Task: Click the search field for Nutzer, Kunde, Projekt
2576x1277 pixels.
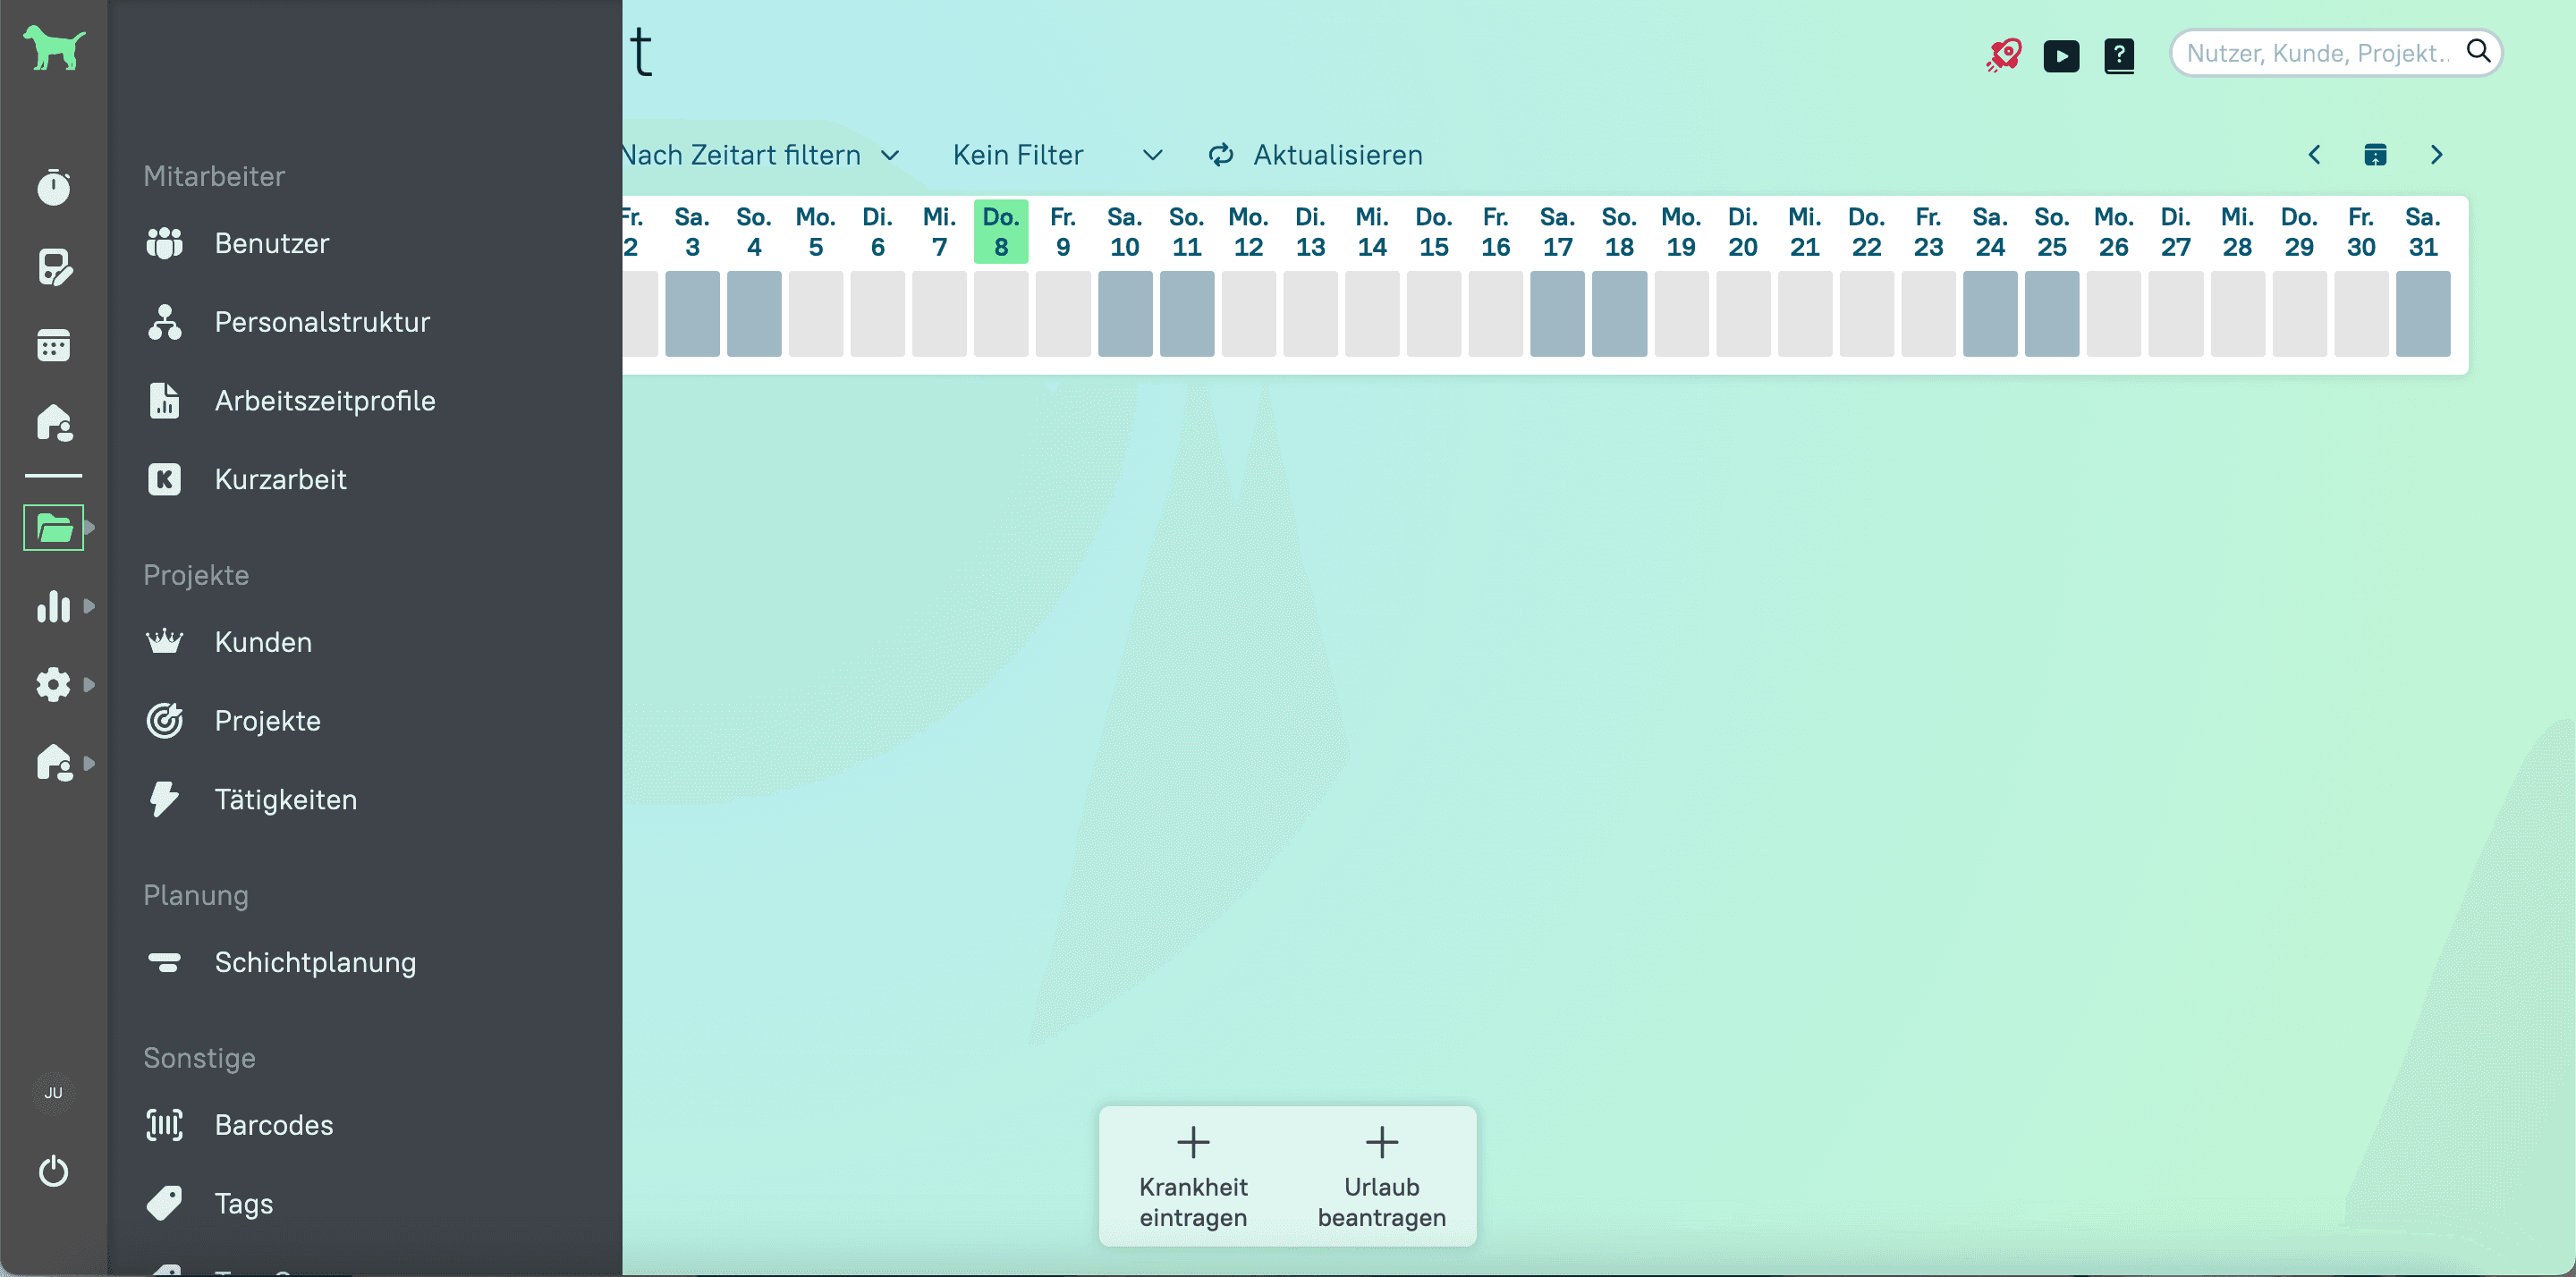Action: 2316,53
